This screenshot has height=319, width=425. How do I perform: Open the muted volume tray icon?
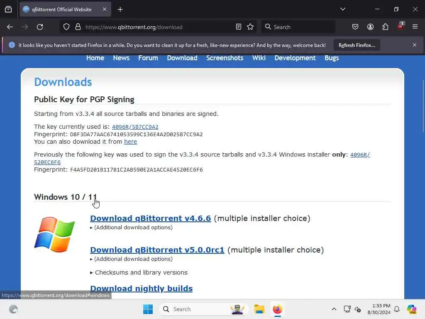click(358, 309)
